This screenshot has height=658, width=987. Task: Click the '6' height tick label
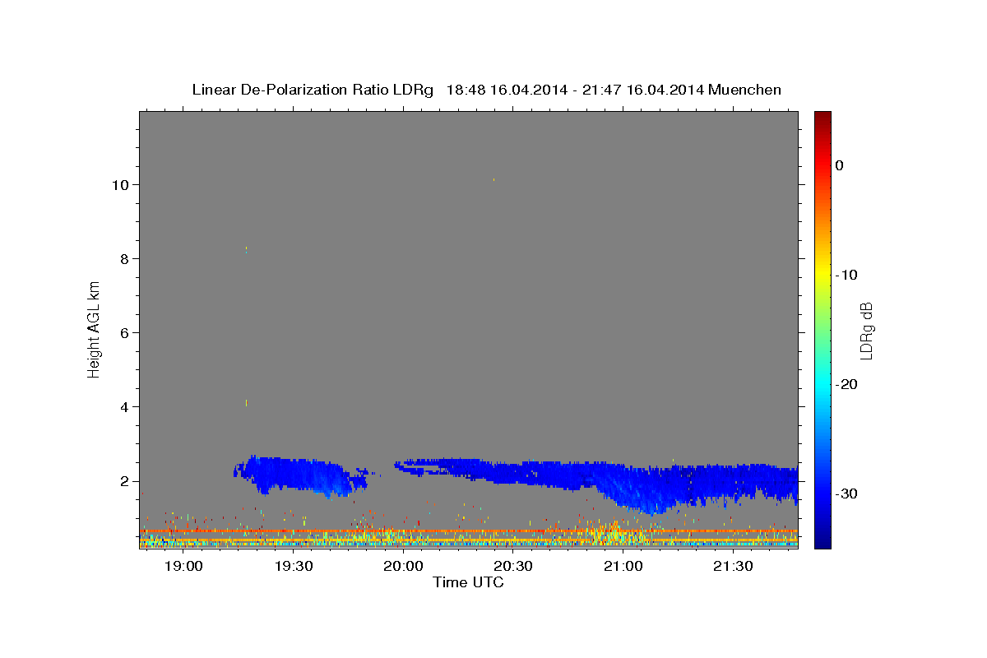[123, 332]
